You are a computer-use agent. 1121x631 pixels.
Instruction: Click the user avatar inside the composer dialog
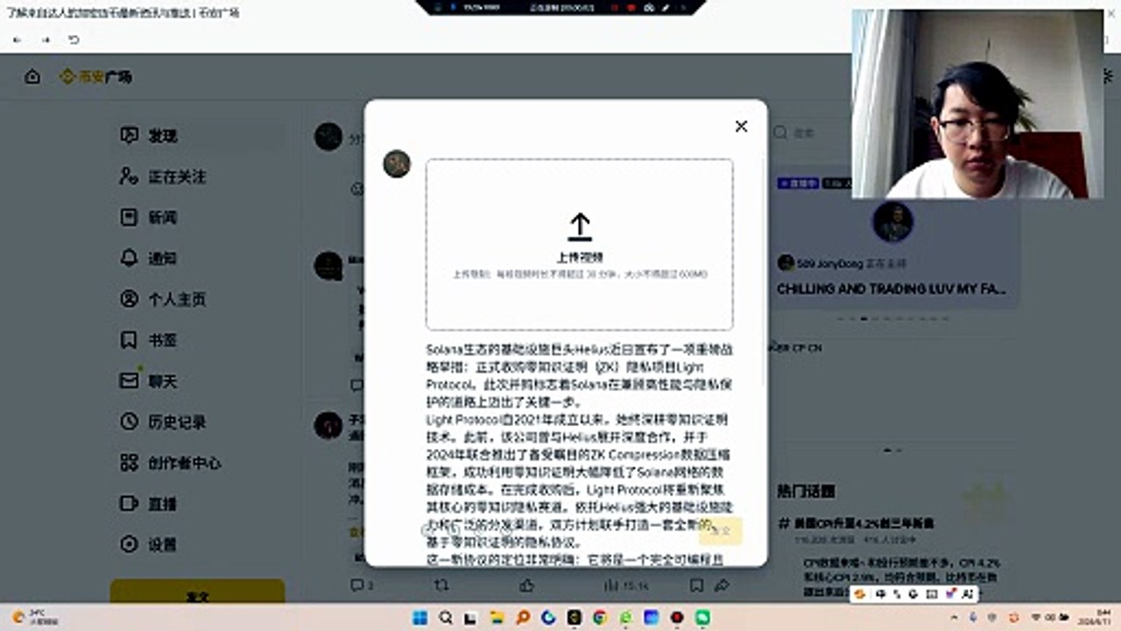[397, 164]
